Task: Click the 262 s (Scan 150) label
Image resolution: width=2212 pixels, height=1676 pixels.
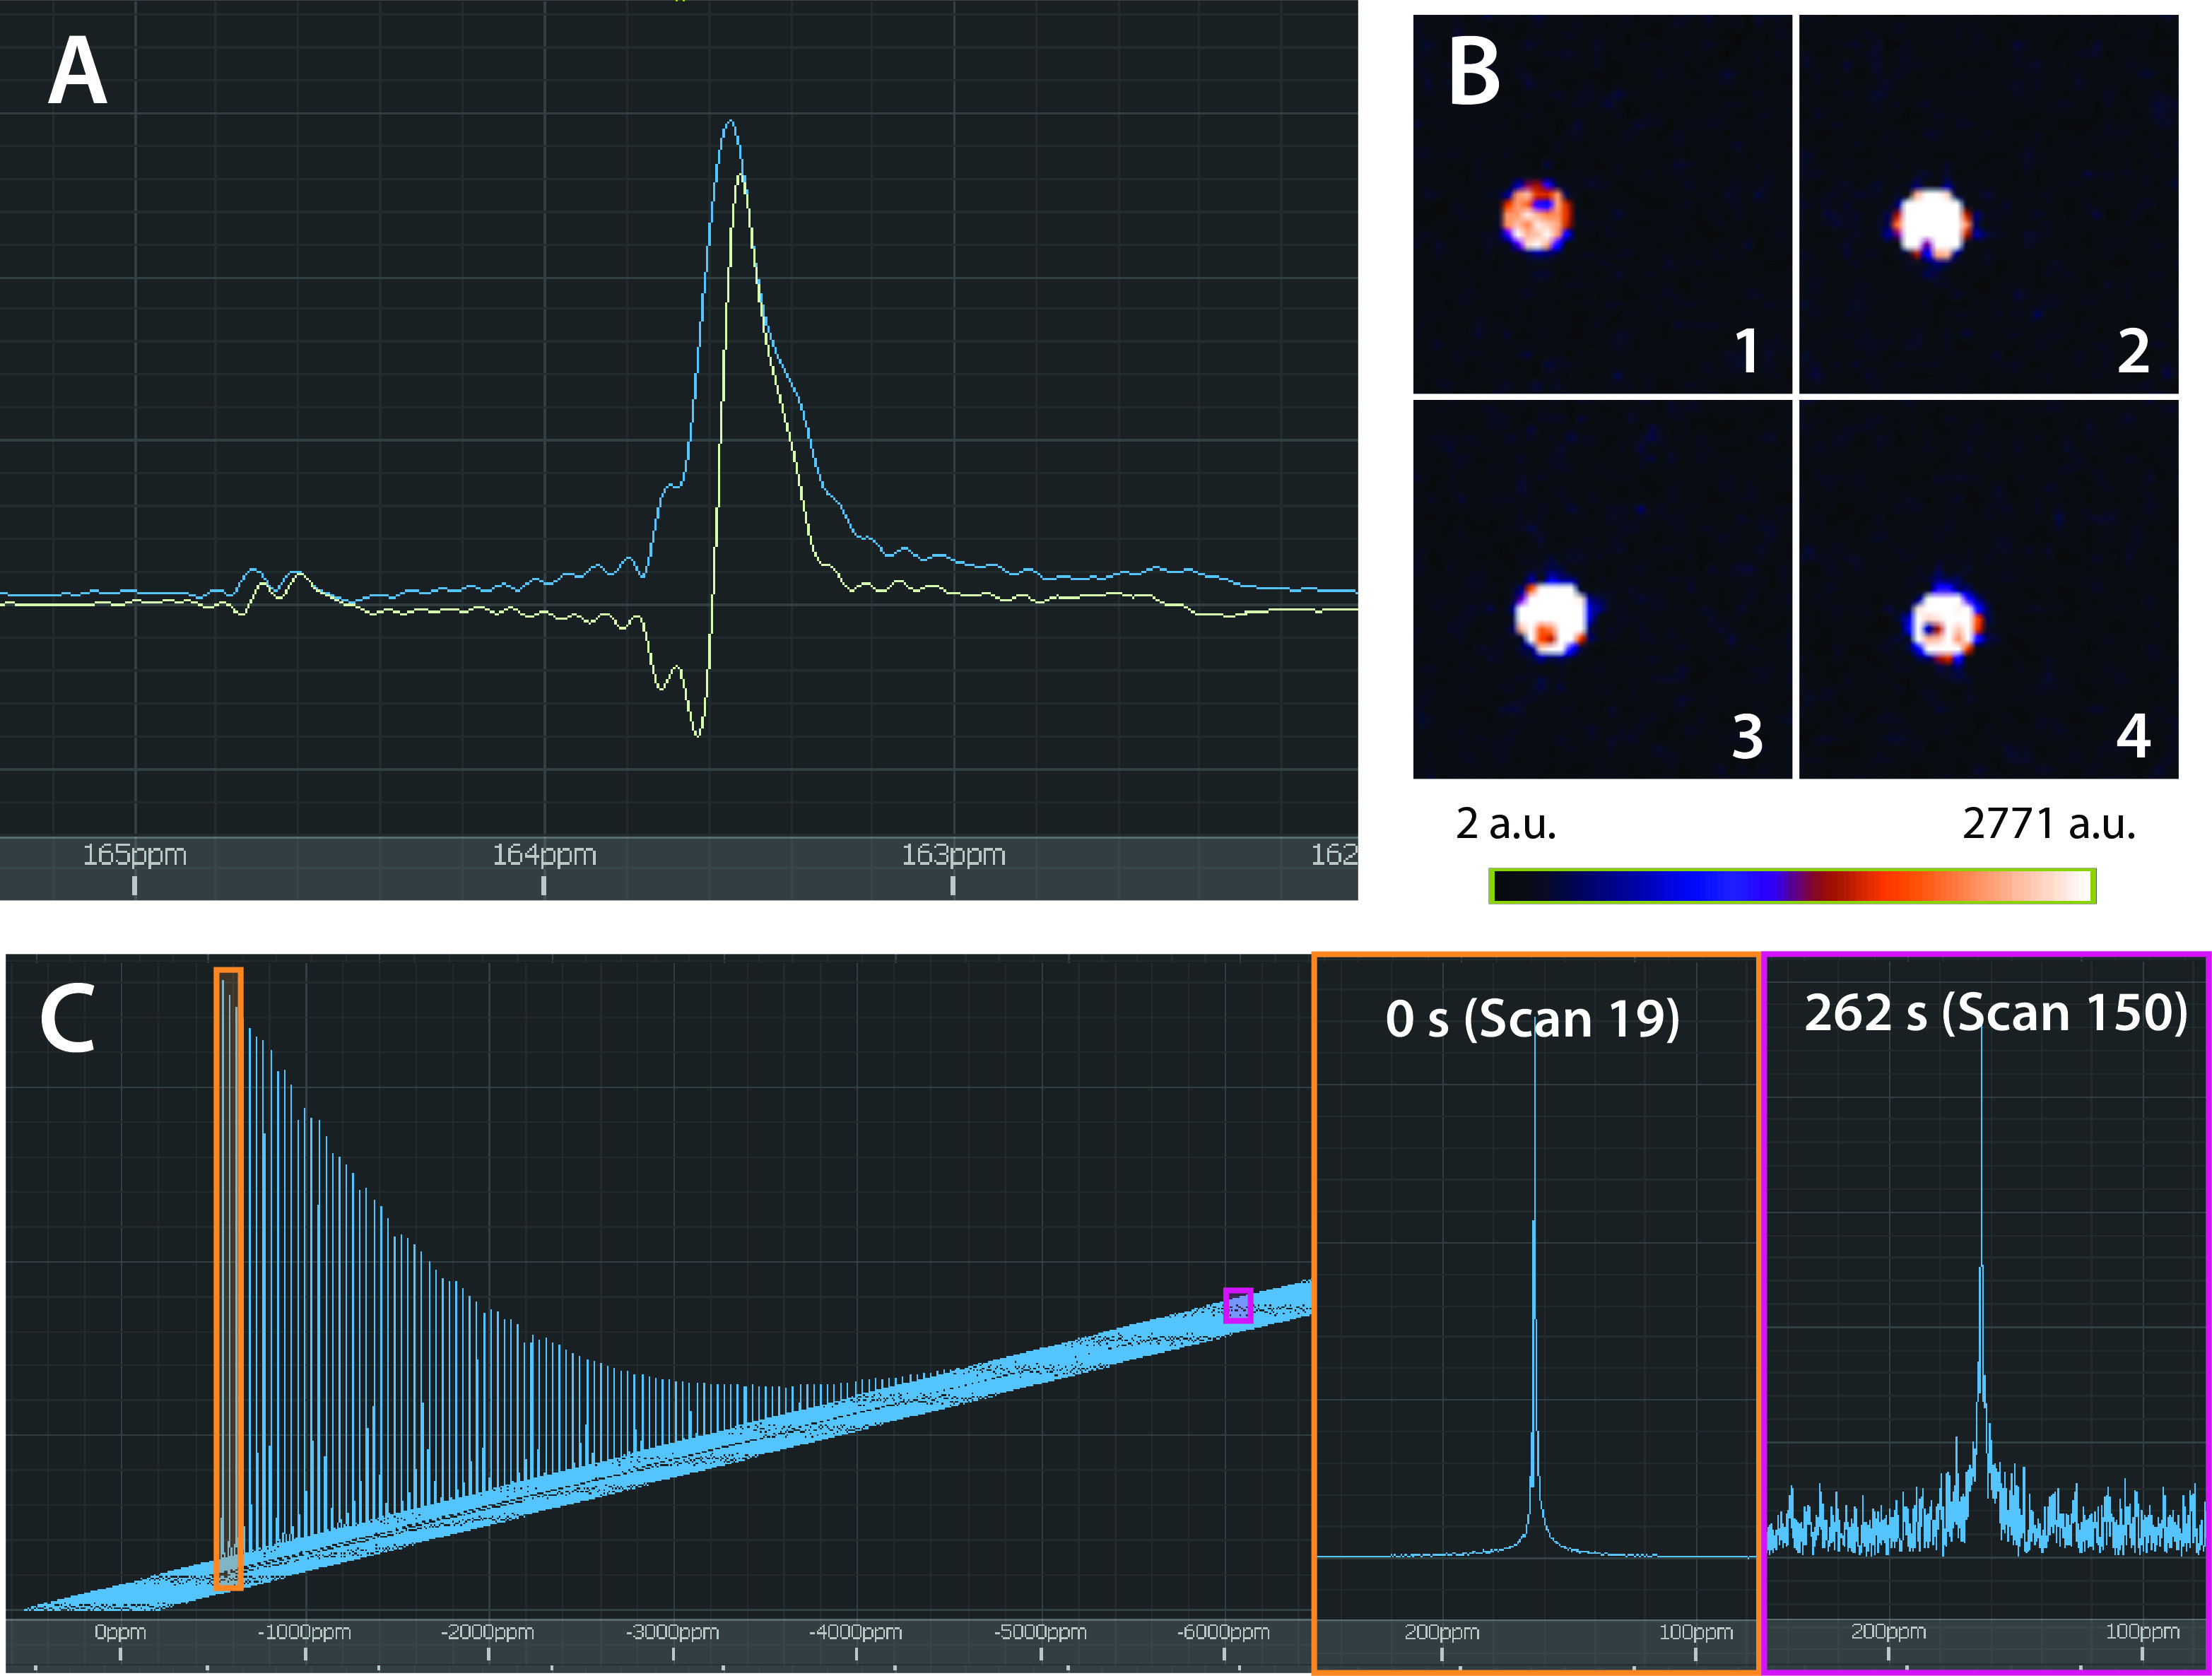Action: pyautogui.click(x=1995, y=1013)
